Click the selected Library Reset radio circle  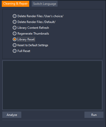14,39
